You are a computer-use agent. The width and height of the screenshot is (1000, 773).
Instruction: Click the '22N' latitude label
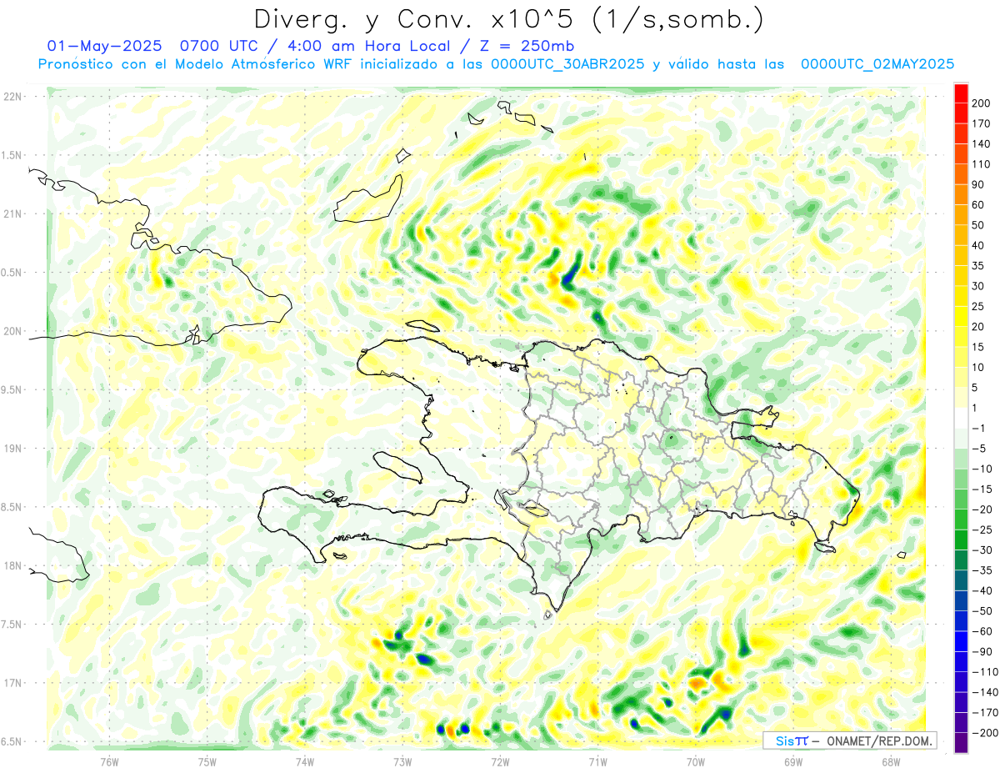pyautogui.click(x=13, y=96)
